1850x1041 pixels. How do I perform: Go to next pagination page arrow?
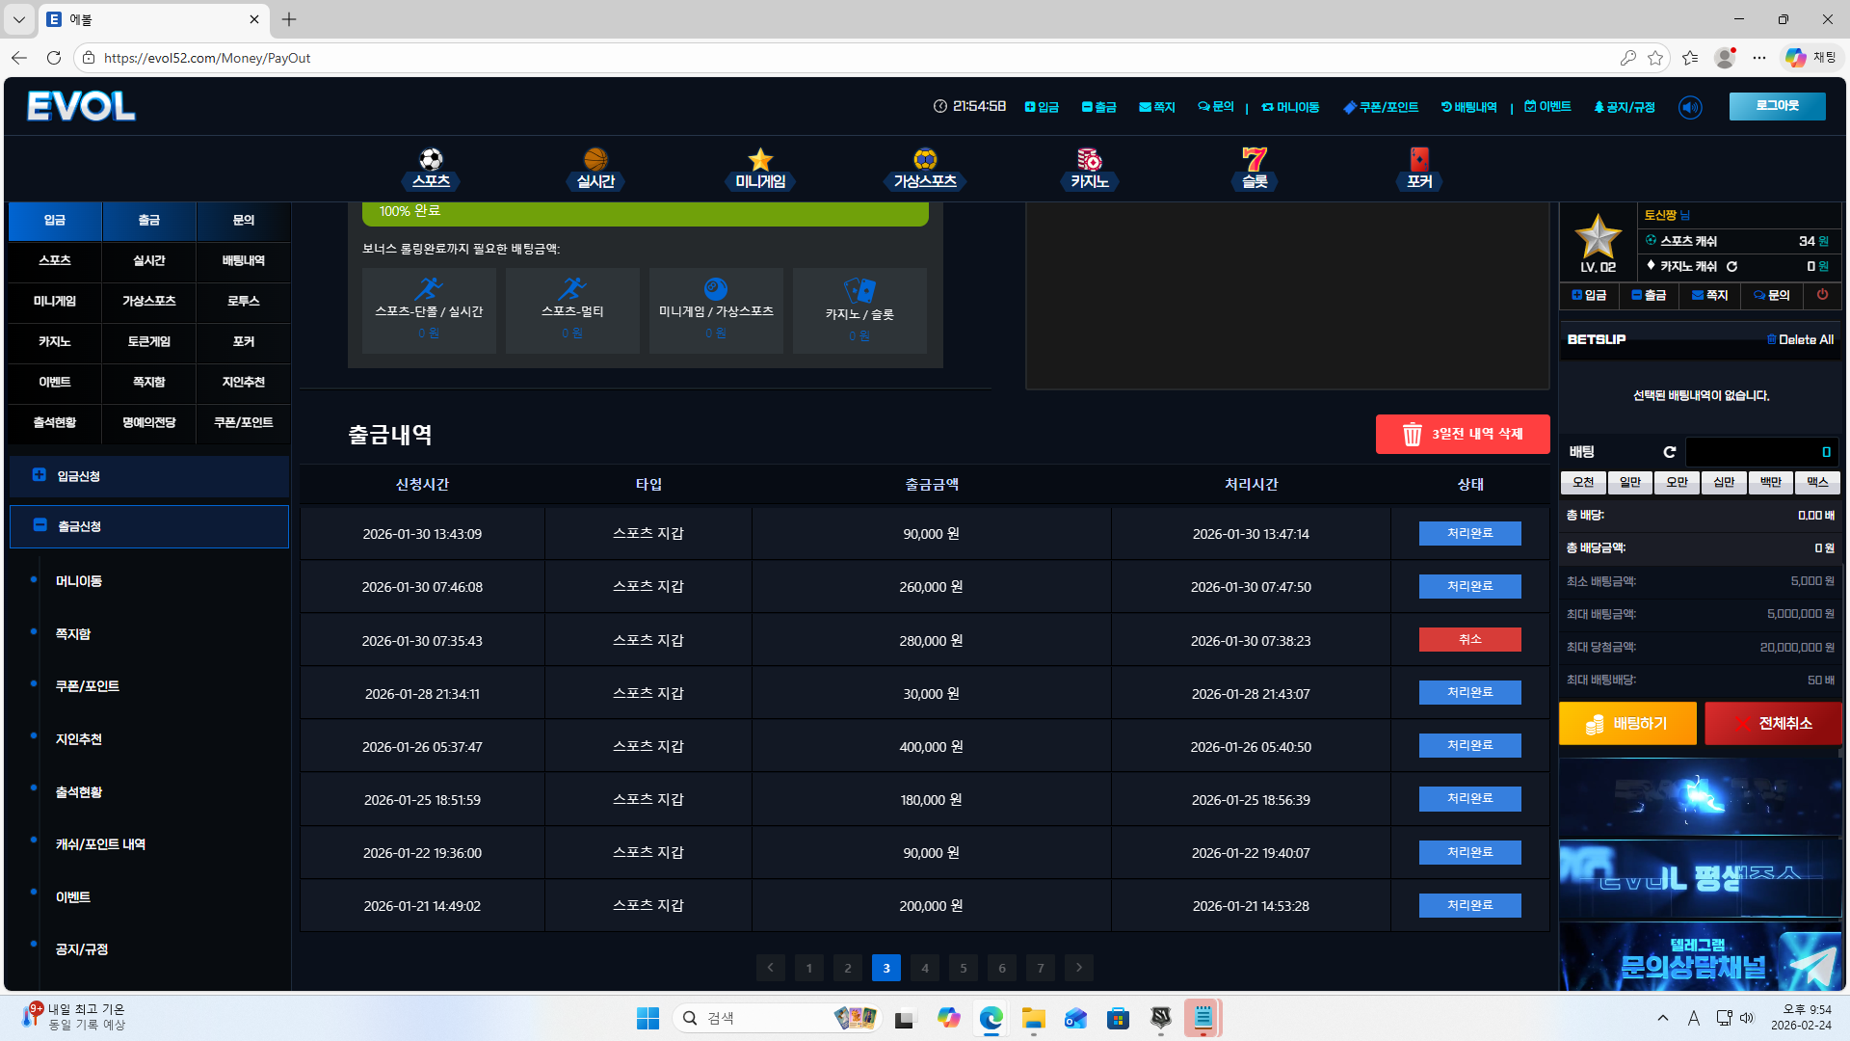[1079, 968]
